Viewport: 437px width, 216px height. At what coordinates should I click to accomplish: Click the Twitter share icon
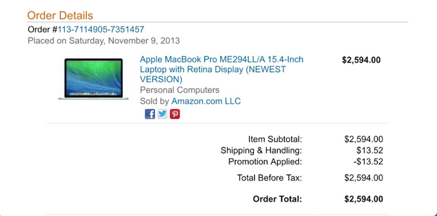[x=162, y=114]
